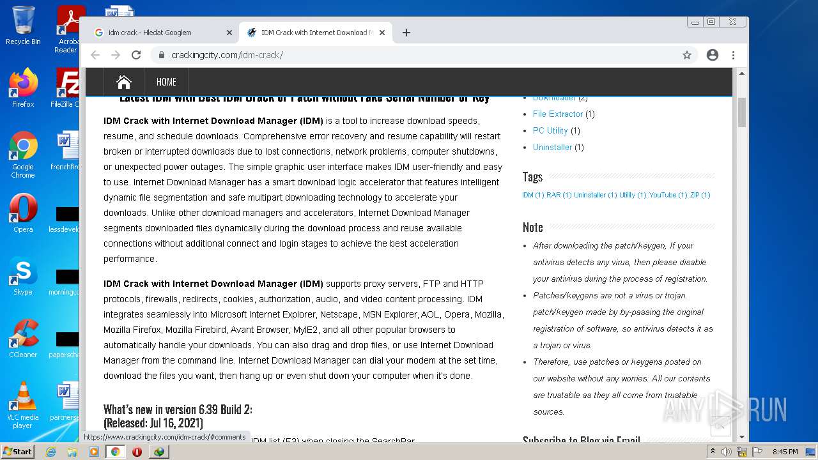Viewport: 818px width, 460px height.
Task: Click the site home icon in navbar
Action: coord(124,82)
